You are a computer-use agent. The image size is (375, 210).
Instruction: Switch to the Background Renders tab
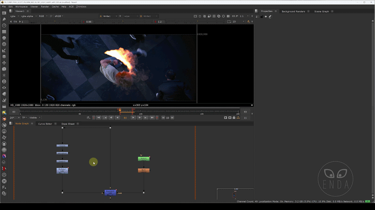(293, 11)
